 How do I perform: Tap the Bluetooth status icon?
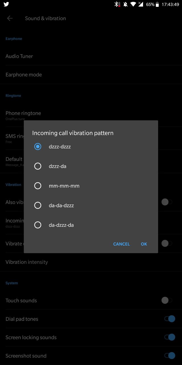click(x=117, y=4)
